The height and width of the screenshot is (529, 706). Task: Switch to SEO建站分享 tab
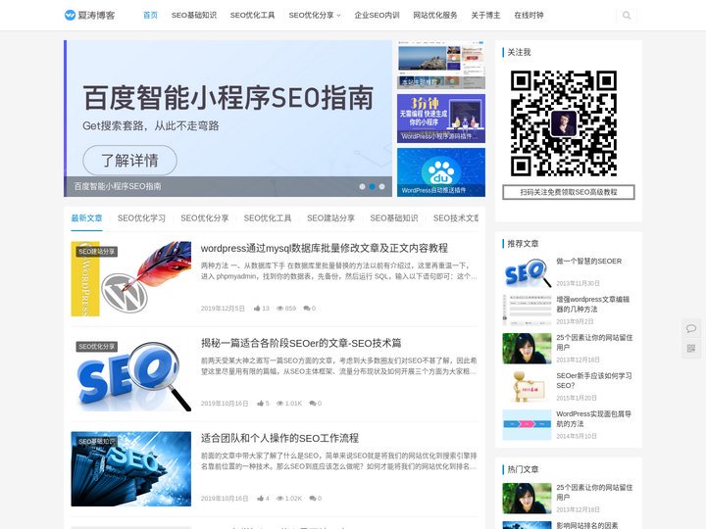tap(331, 218)
